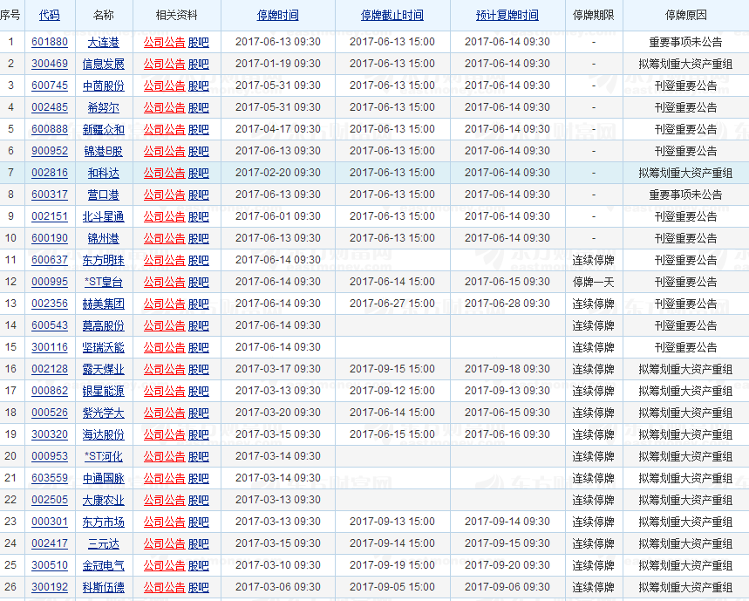Screen dimensions: 749x601
Task: Open the 紫光学大 stock link
Action: point(103,413)
